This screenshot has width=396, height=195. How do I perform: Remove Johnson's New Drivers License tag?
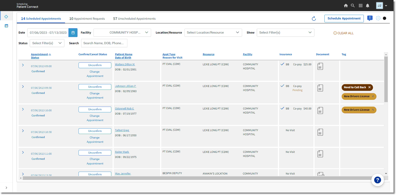click(x=373, y=96)
